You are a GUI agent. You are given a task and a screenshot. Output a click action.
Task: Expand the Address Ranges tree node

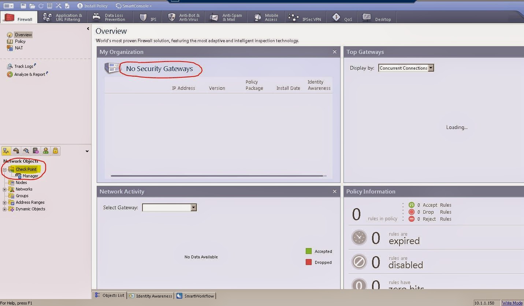pyautogui.click(x=5, y=202)
